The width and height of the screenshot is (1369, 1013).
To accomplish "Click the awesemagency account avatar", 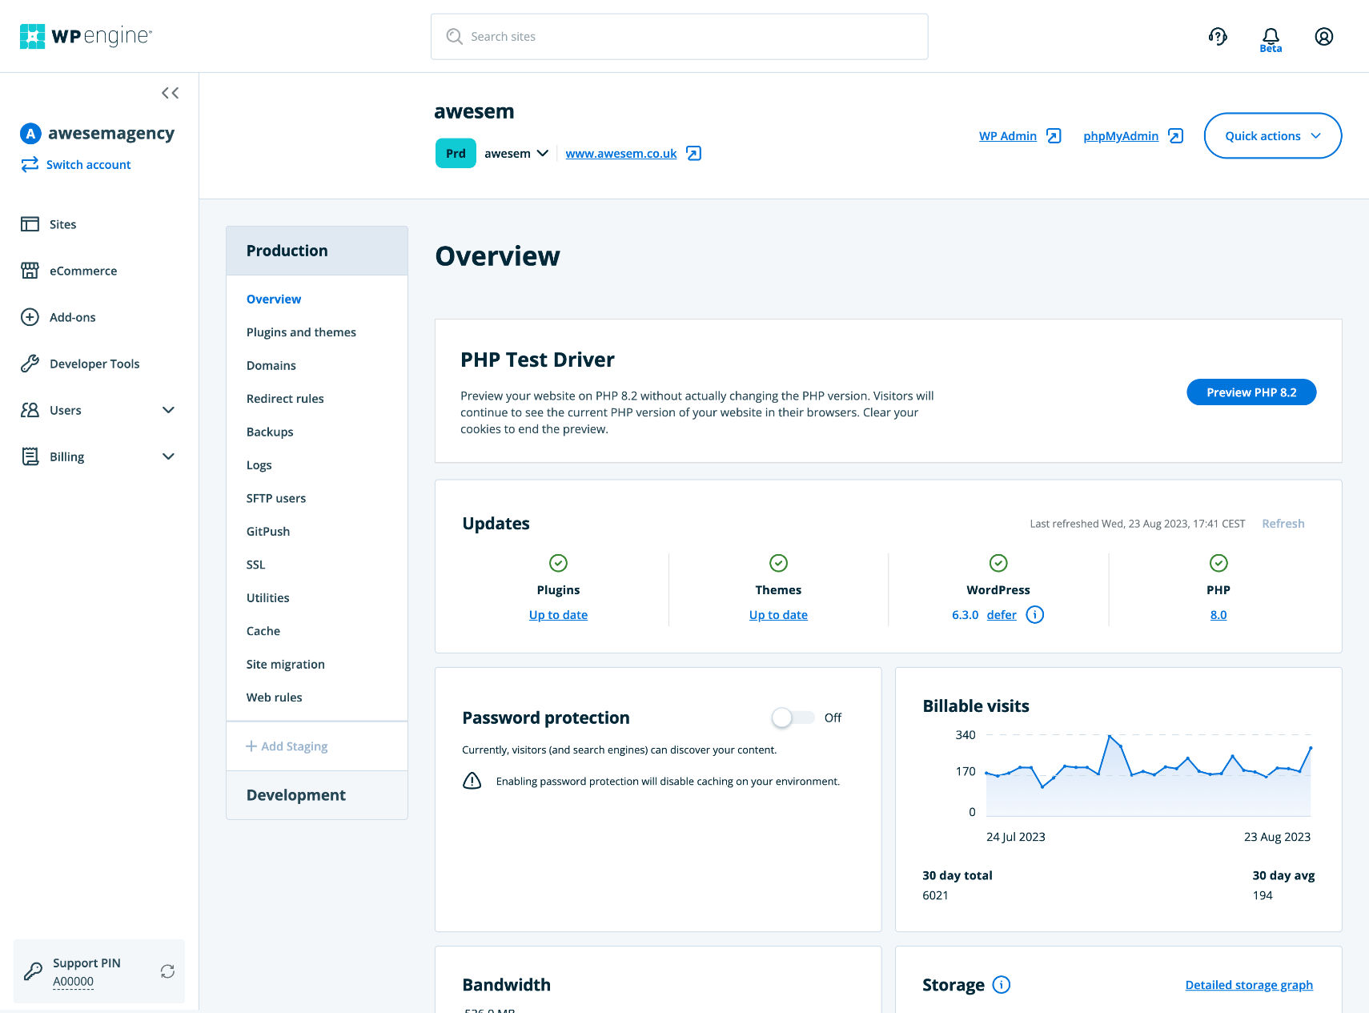I will point(30,134).
